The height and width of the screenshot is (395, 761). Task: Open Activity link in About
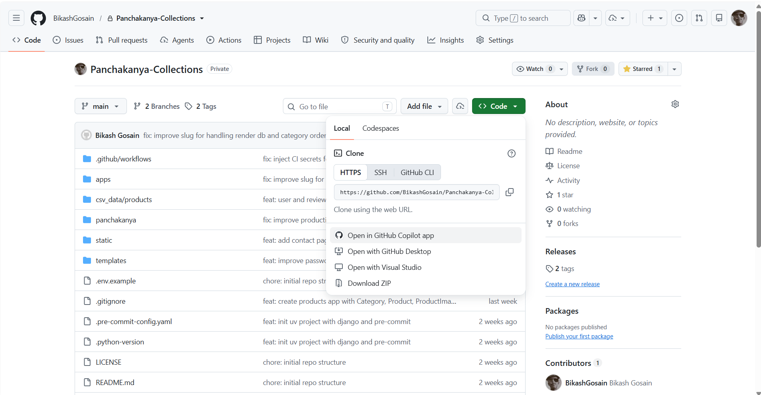point(563,180)
